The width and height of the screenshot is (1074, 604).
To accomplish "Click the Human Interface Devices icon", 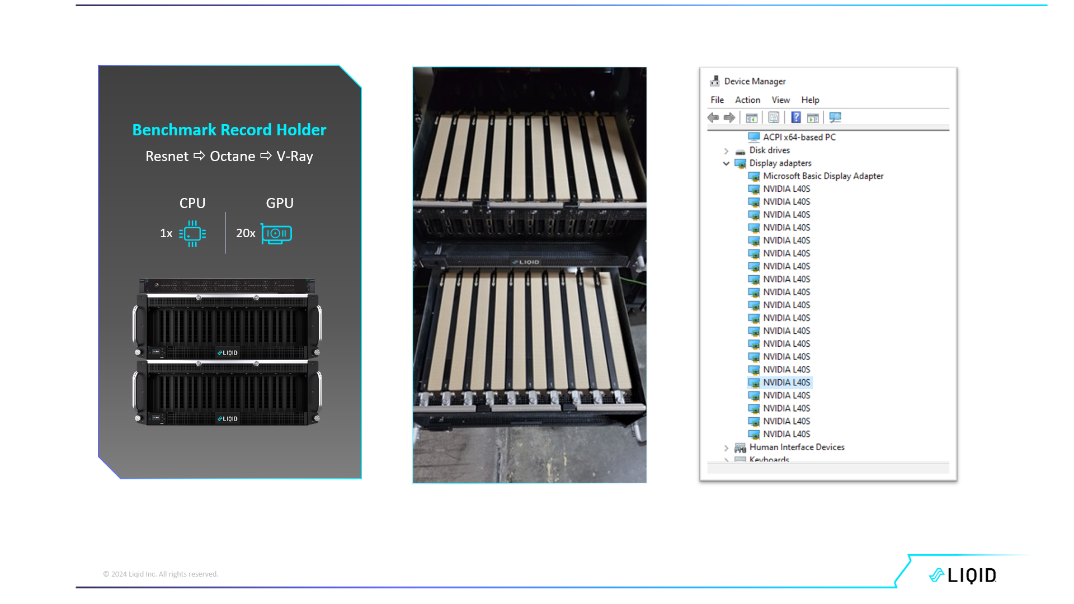I will tap(740, 447).
